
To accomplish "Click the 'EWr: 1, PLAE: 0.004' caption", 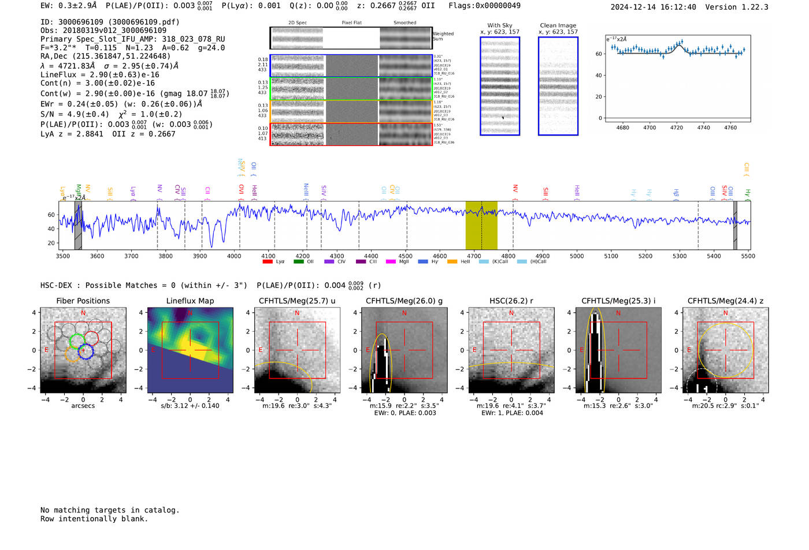I will pyautogui.click(x=511, y=413).
